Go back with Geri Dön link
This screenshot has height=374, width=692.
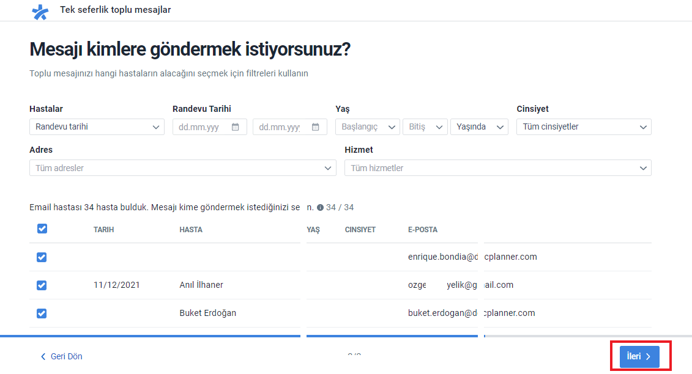[61, 356]
